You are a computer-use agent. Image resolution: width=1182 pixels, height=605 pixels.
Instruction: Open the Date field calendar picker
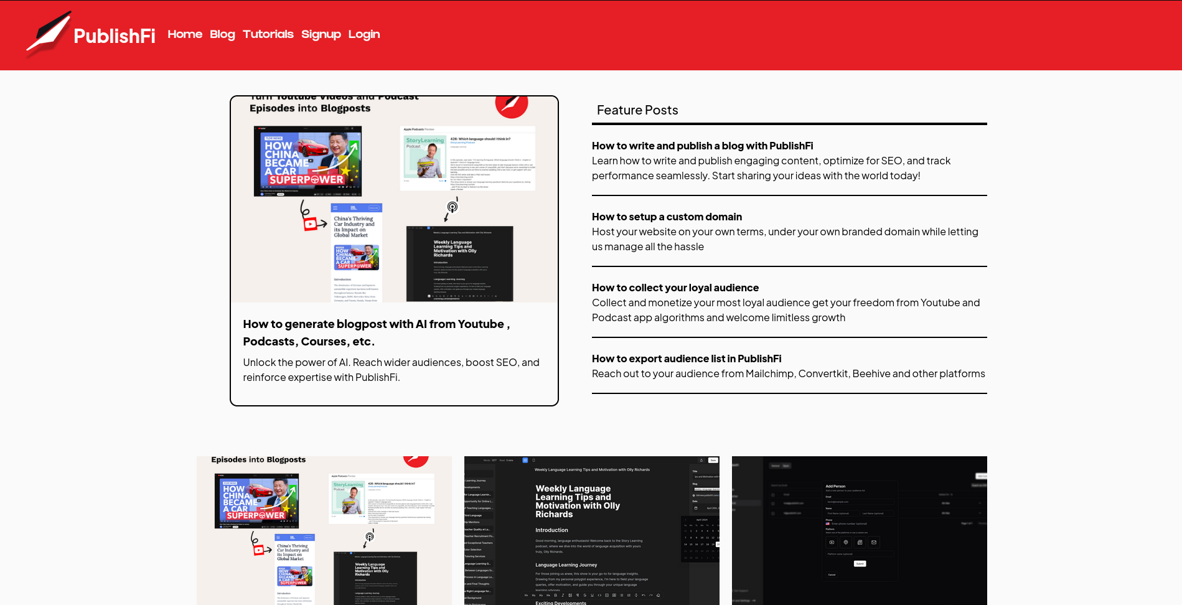[696, 508]
